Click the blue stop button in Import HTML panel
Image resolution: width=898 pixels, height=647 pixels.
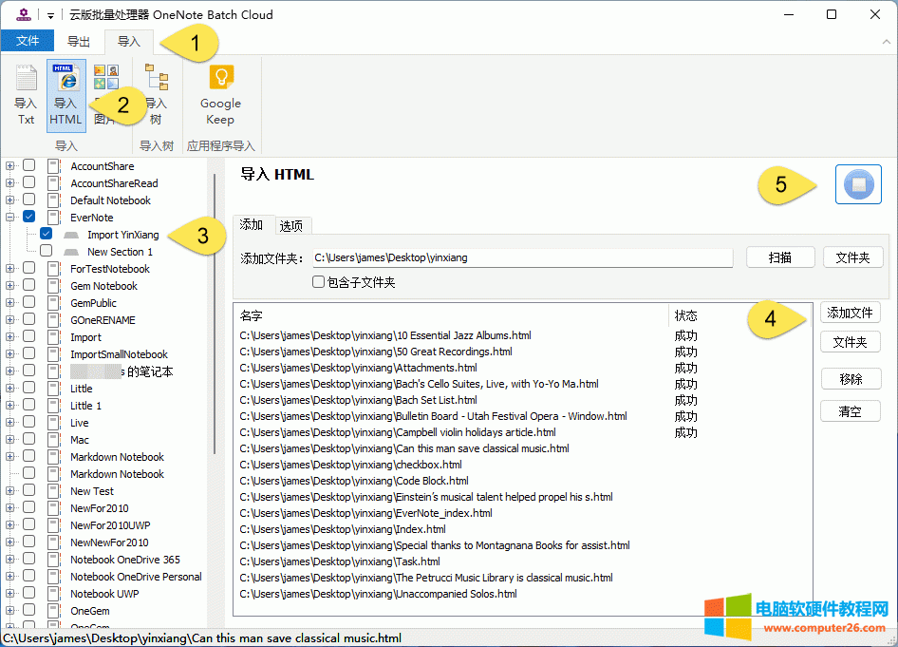point(857,185)
